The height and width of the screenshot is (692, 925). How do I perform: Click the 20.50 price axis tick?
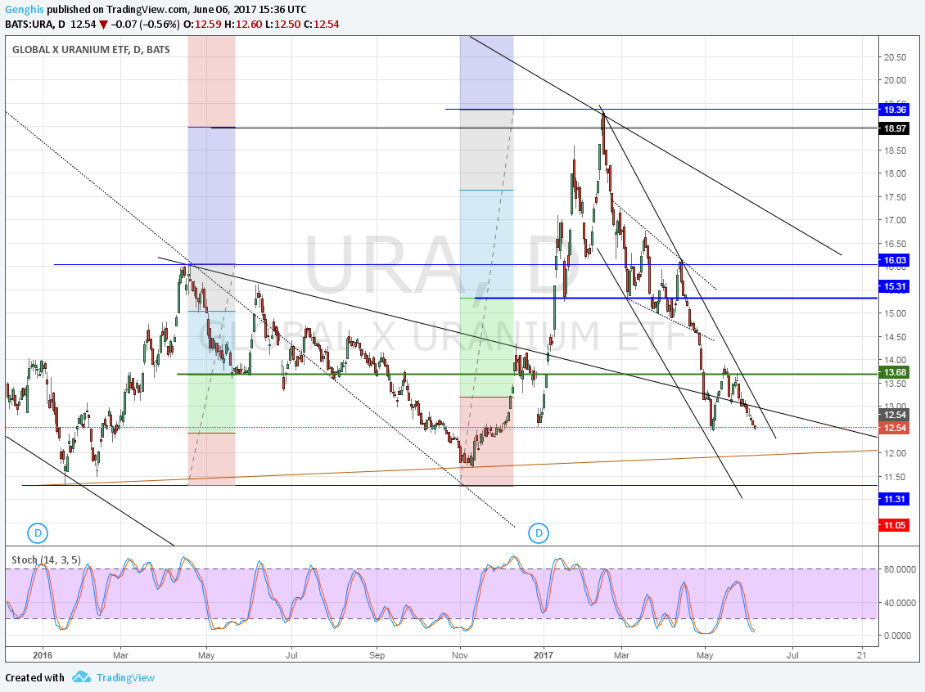[895, 57]
